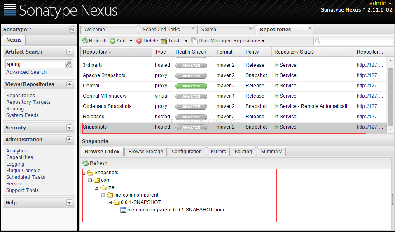Select the me-common-parent-0.0.1-SNAPSHOT.pom file

click(x=175, y=210)
